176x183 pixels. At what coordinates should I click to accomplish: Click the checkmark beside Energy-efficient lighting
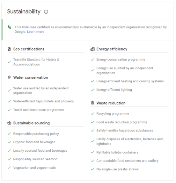coord(92,90)
